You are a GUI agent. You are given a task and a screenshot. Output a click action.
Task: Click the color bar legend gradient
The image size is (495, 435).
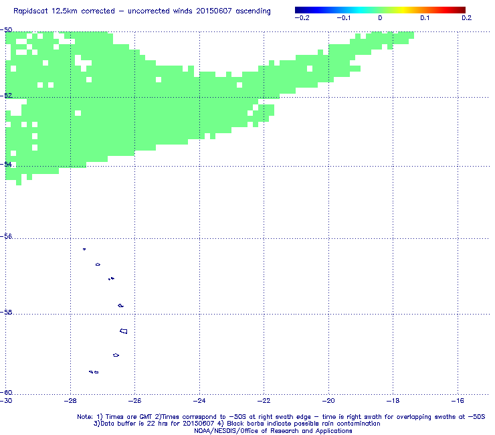380,10
